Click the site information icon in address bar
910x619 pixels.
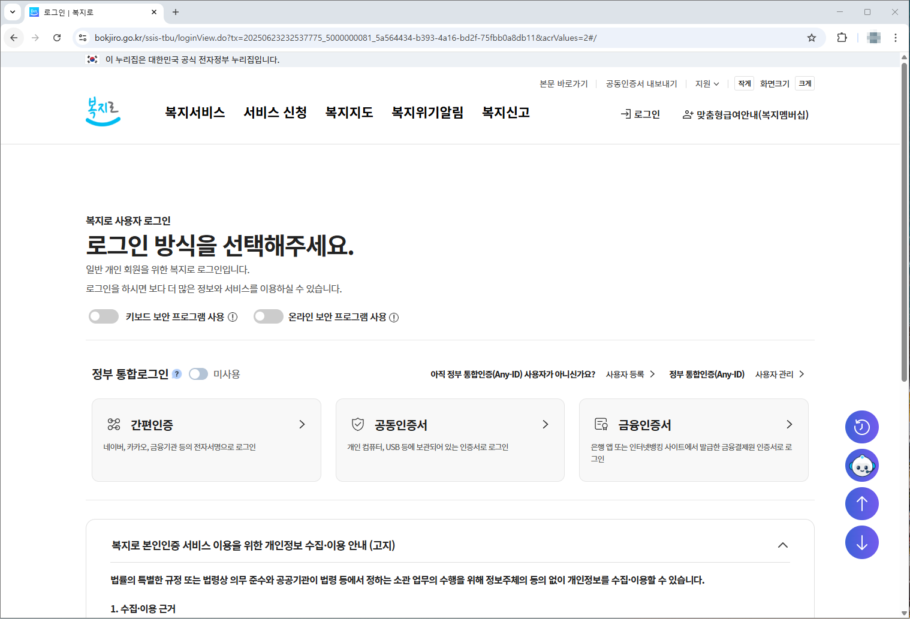(x=83, y=38)
